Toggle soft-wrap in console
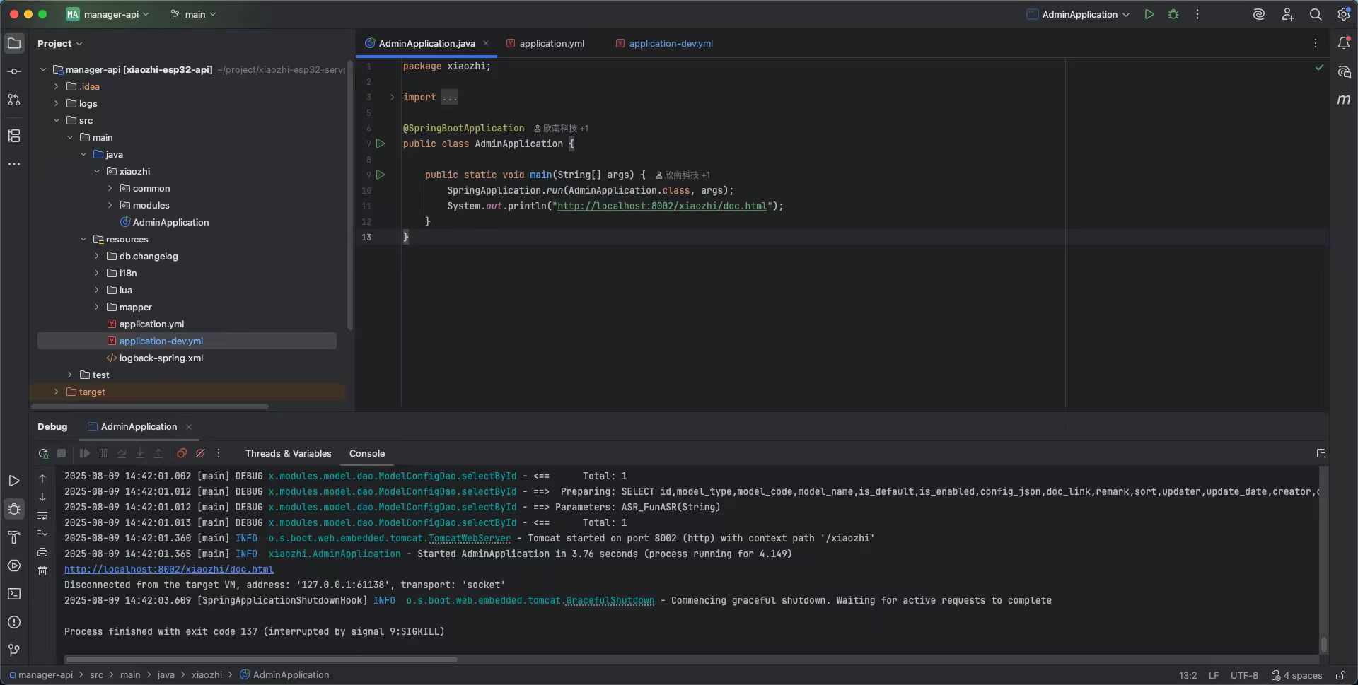The height and width of the screenshot is (685, 1358). click(42, 515)
